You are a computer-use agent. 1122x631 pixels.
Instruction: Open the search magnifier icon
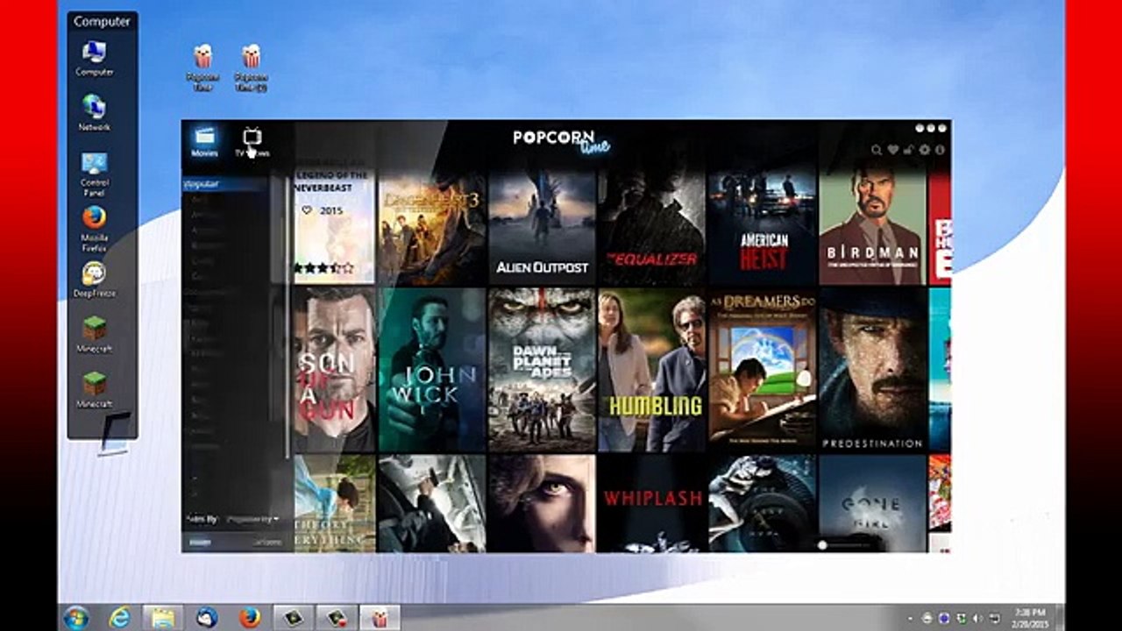(877, 150)
